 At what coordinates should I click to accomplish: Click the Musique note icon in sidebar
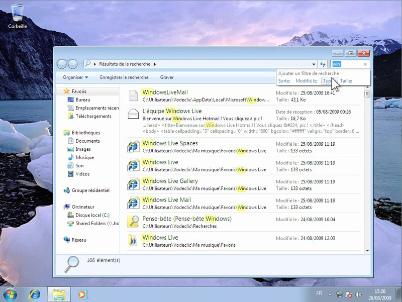(70, 157)
